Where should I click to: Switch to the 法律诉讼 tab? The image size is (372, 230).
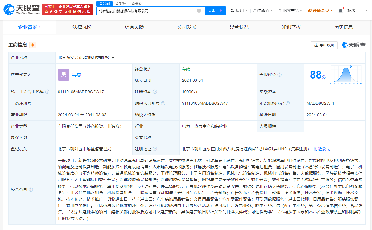tap(82, 27)
